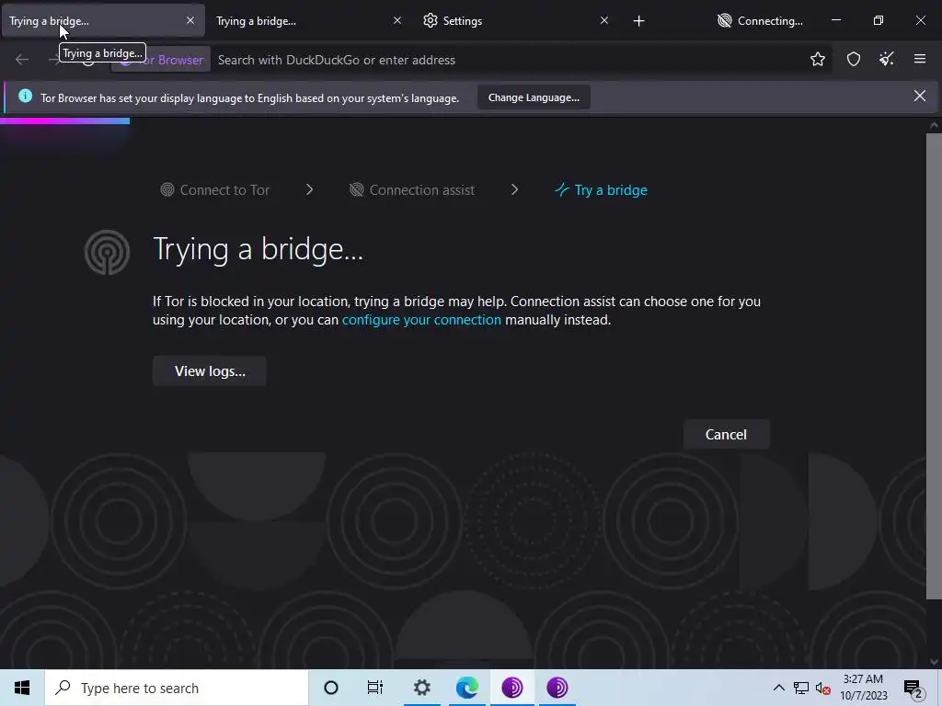Click chevron after 'Connect to Tor'
This screenshot has height=706, width=942.
point(309,189)
